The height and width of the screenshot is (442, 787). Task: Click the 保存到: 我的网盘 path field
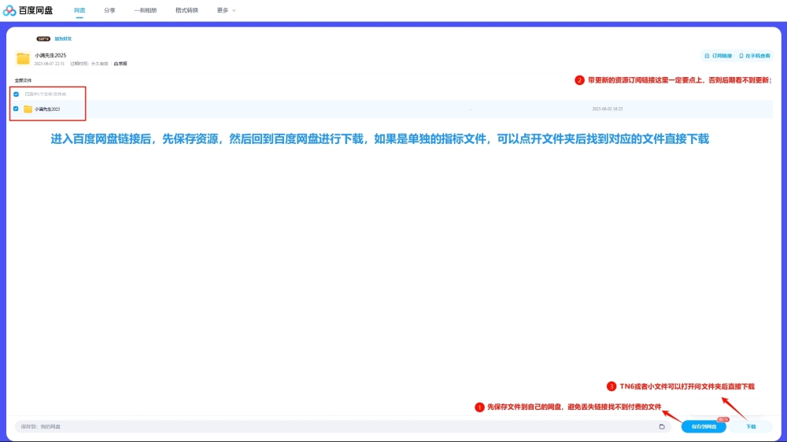(x=343, y=426)
